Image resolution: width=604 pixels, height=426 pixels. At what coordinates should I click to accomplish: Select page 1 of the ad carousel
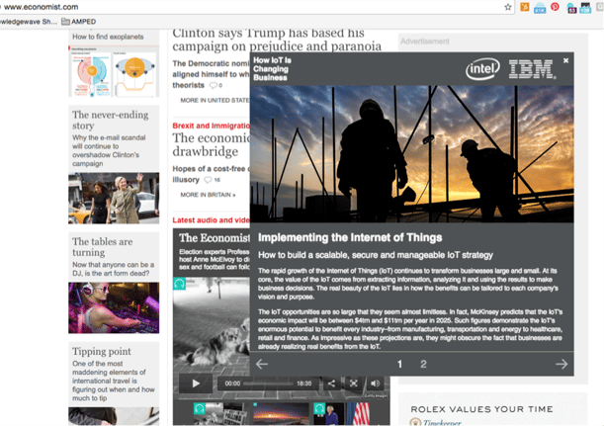point(399,364)
